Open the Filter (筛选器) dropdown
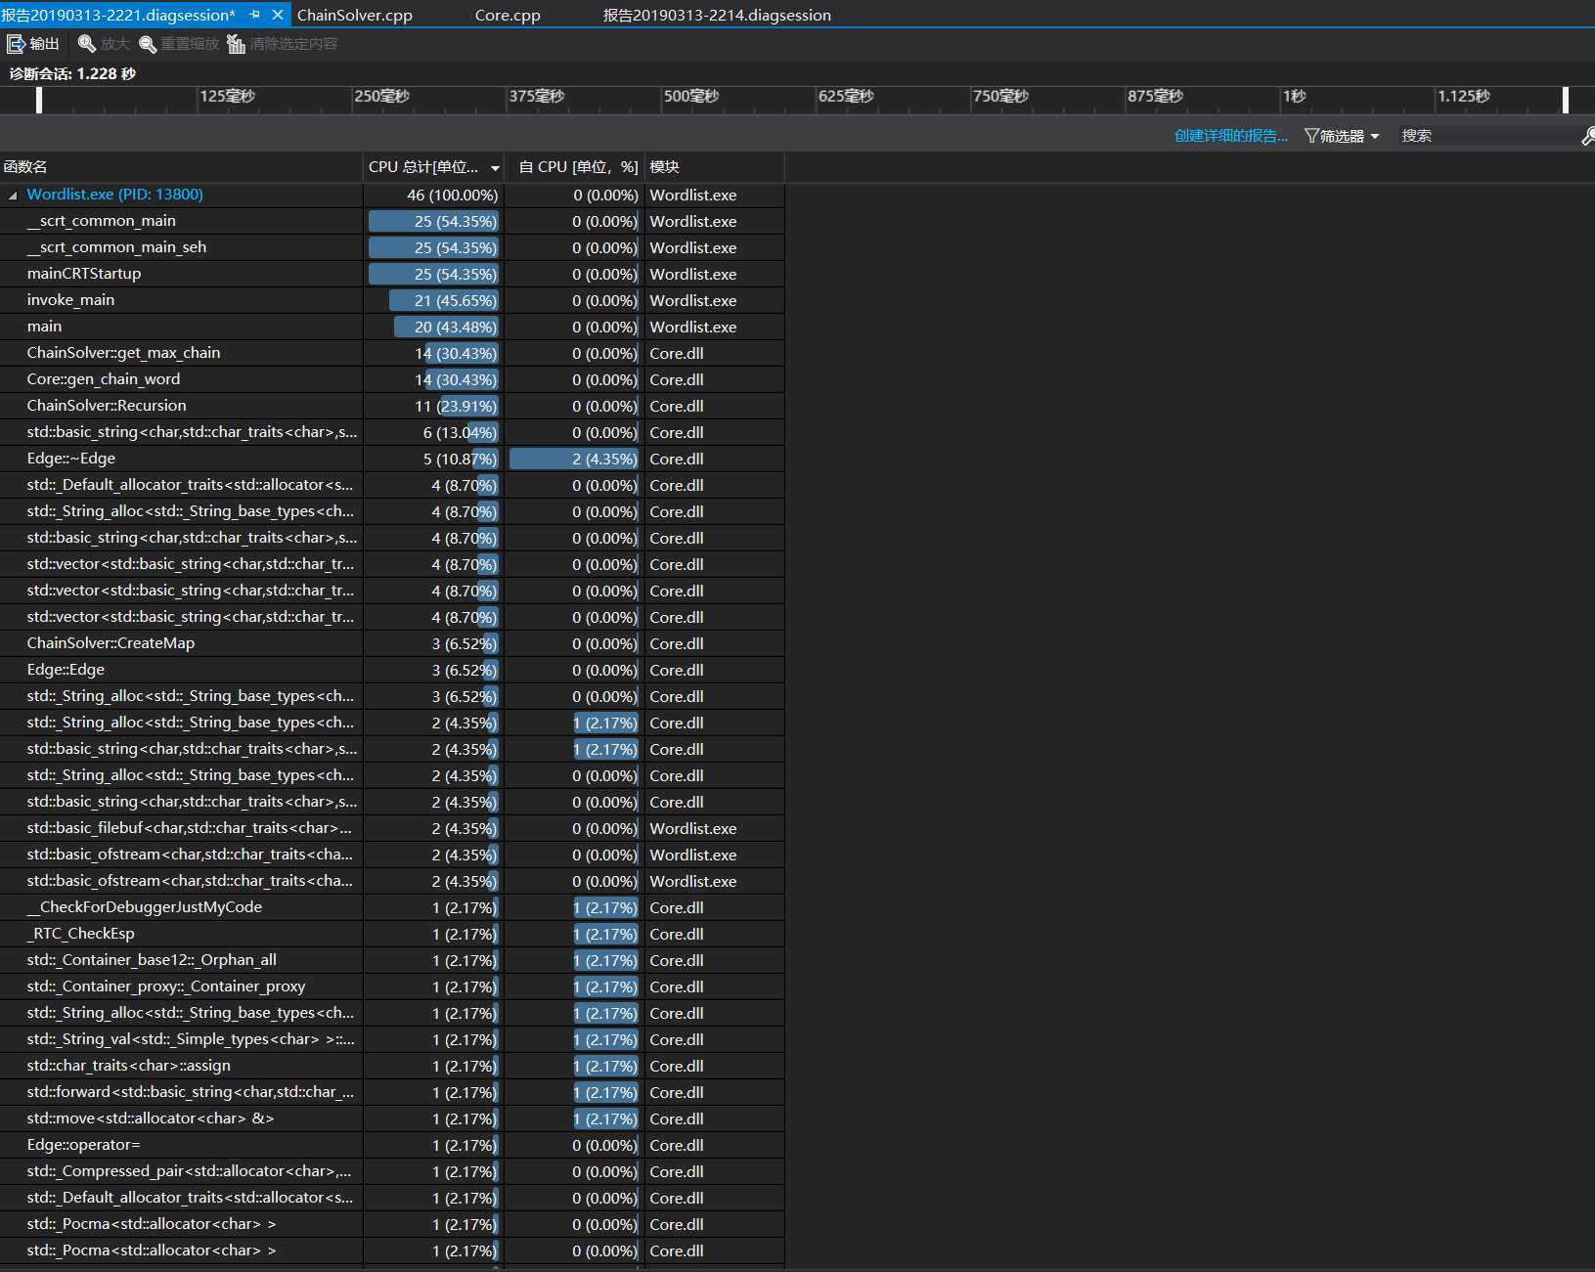Image resolution: width=1595 pixels, height=1272 pixels. 1341,136
